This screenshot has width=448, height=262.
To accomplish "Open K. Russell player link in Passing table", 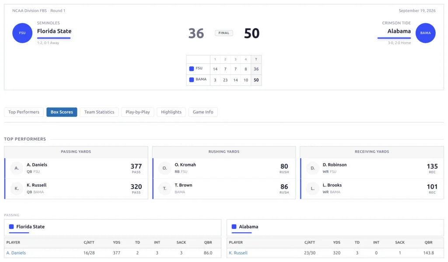I will pyautogui.click(x=238, y=253).
